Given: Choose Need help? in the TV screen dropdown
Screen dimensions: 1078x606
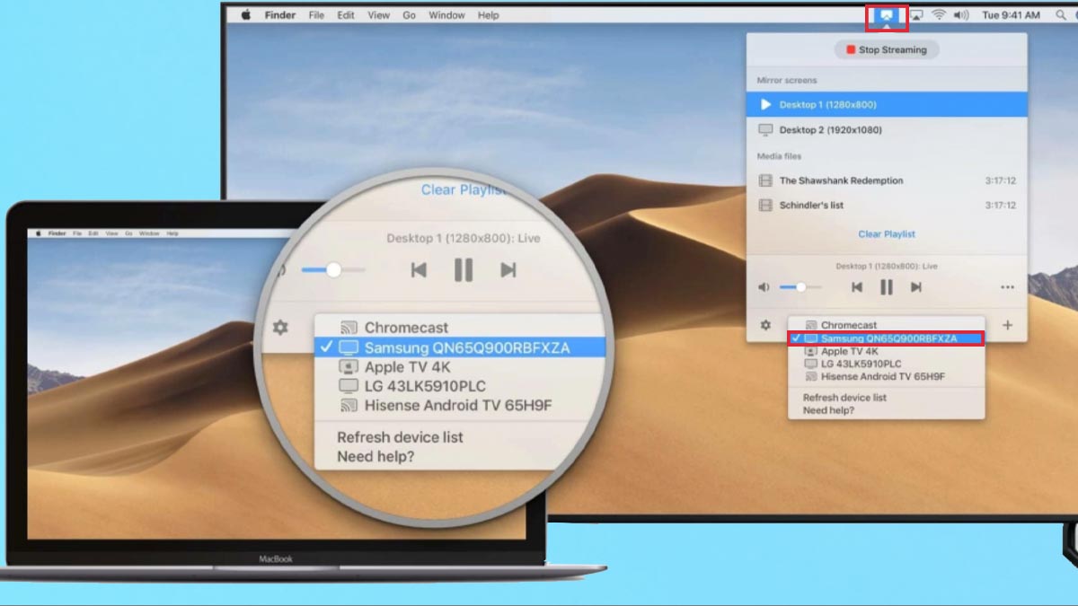Looking at the screenshot, I should click(828, 410).
